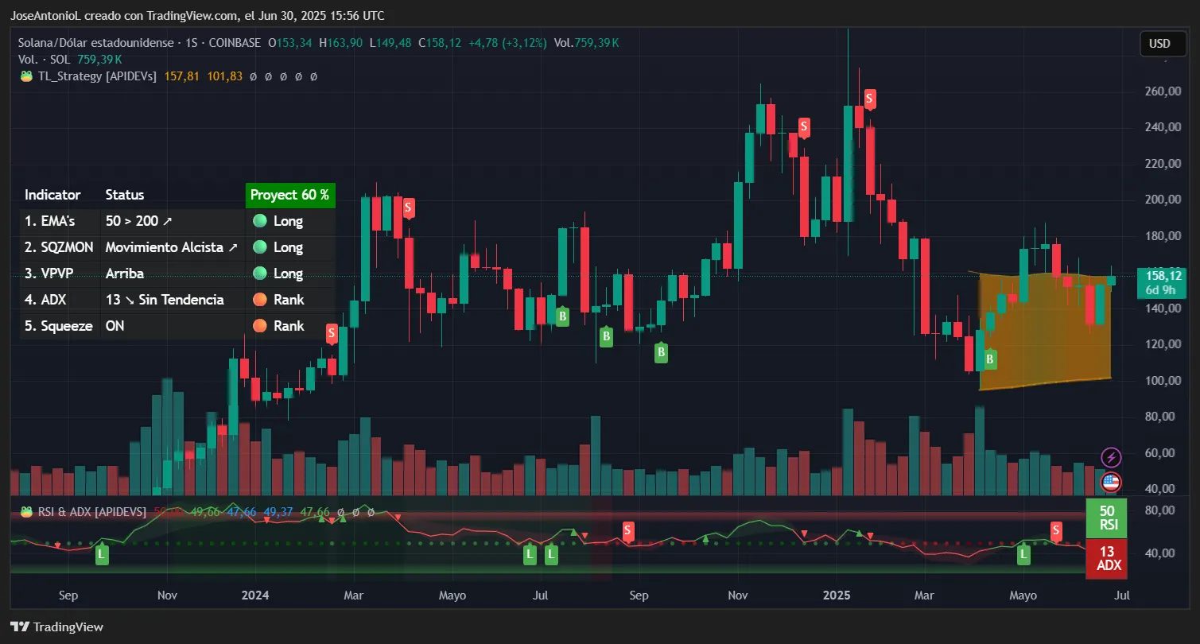Select the Solana/Dólar estadounidense symbol title
This screenshot has width=1200, height=644.
coord(96,43)
